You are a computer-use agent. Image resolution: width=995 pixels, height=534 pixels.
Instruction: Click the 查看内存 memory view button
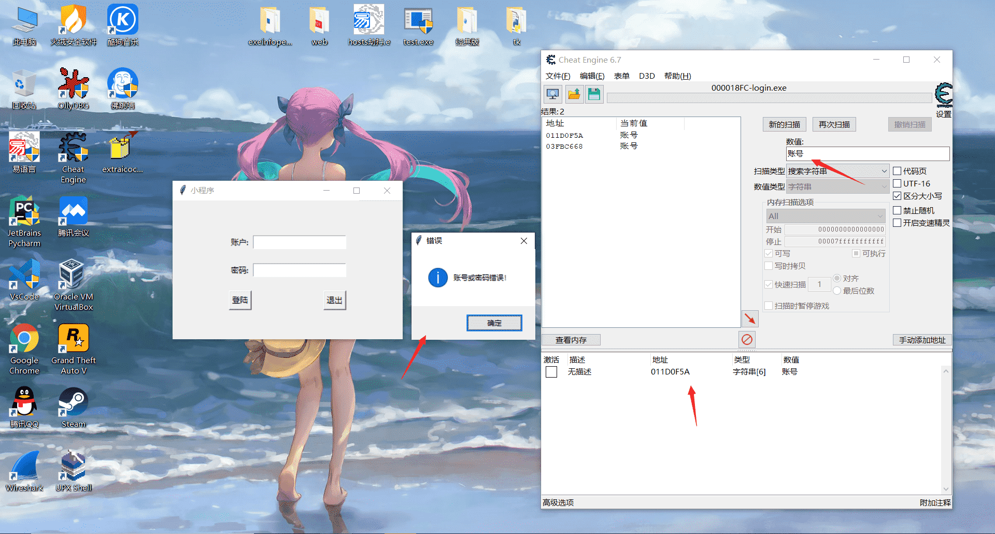click(x=571, y=340)
